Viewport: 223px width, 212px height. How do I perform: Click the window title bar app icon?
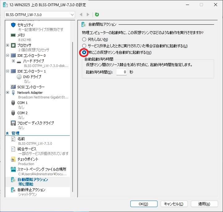pos(5,5)
